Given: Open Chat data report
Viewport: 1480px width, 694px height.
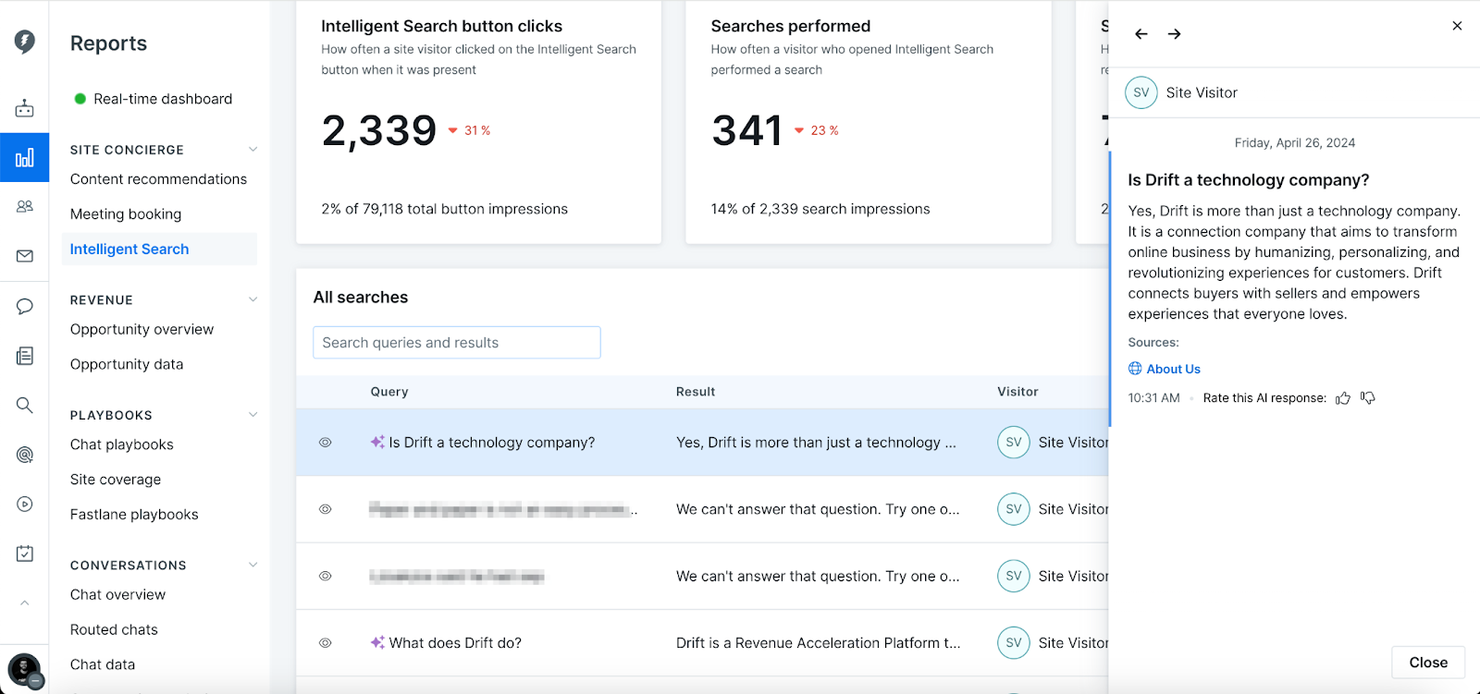Looking at the screenshot, I should pyautogui.click(x=103, y=664).
